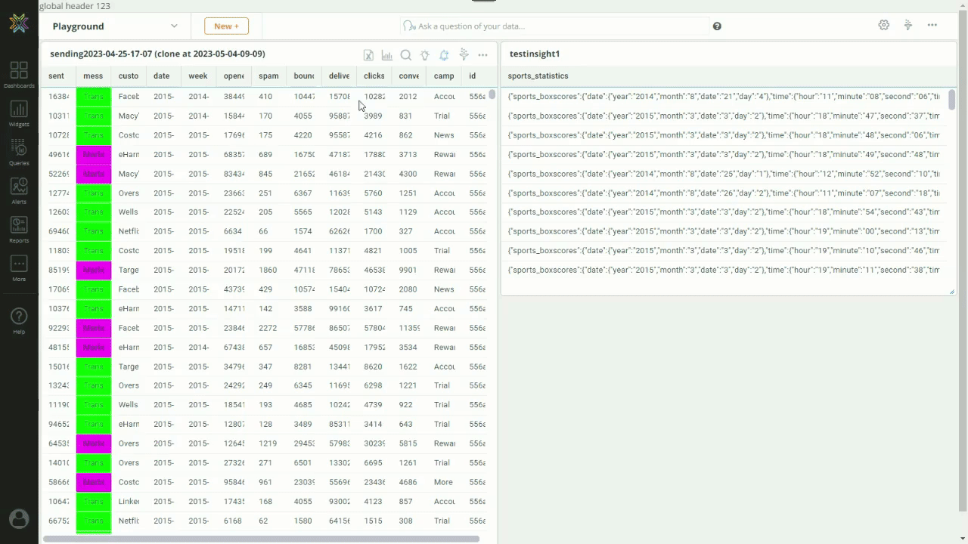This screenshot has width=968, height=544.
Task: Click the New + button
Action: pyautogui.click(x=226, y=26)
